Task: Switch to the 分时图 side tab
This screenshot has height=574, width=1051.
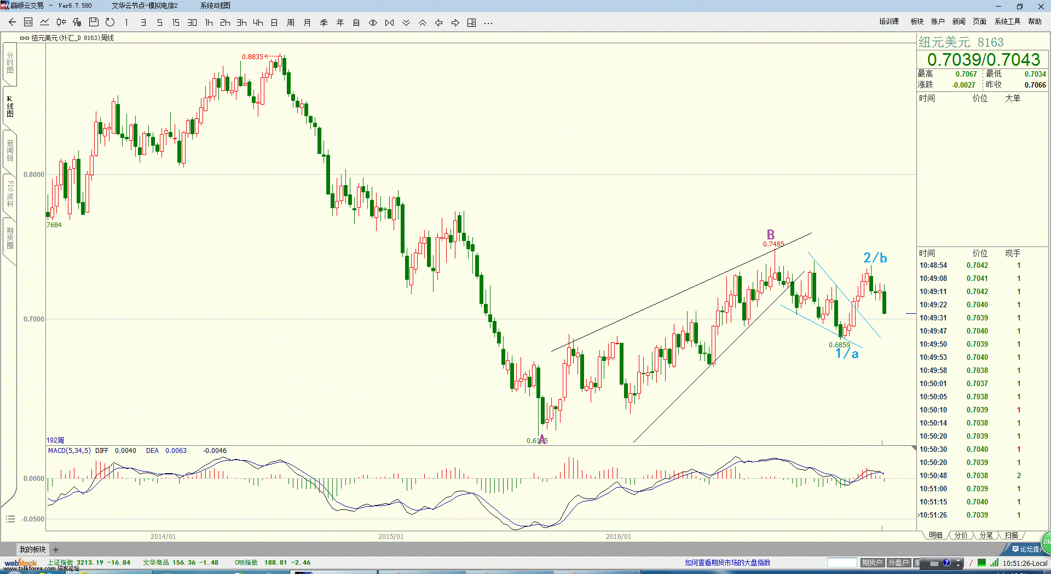Action: [10, 63]
